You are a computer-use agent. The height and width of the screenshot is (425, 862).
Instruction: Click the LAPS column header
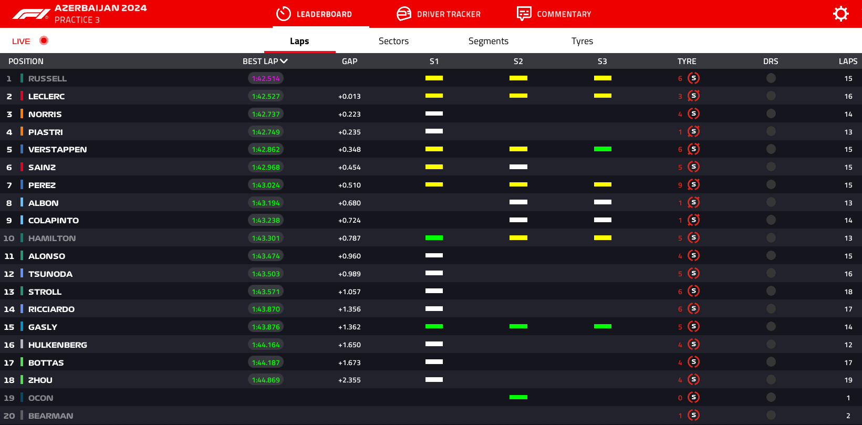pyautogui.click(x=848, y=61)
